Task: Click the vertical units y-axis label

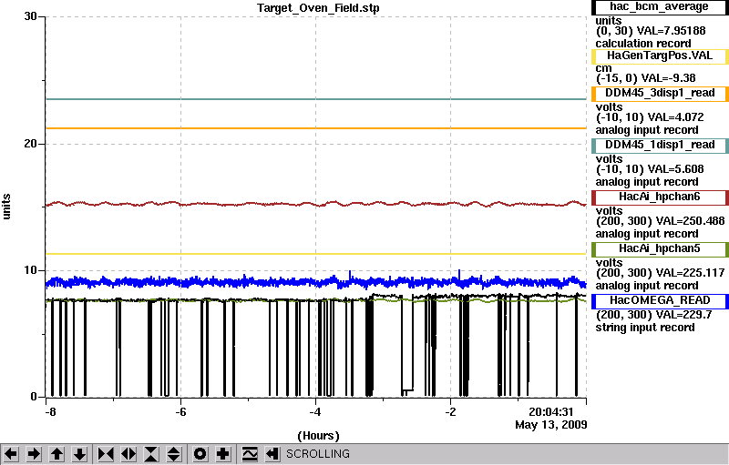Action: point(6,207)
